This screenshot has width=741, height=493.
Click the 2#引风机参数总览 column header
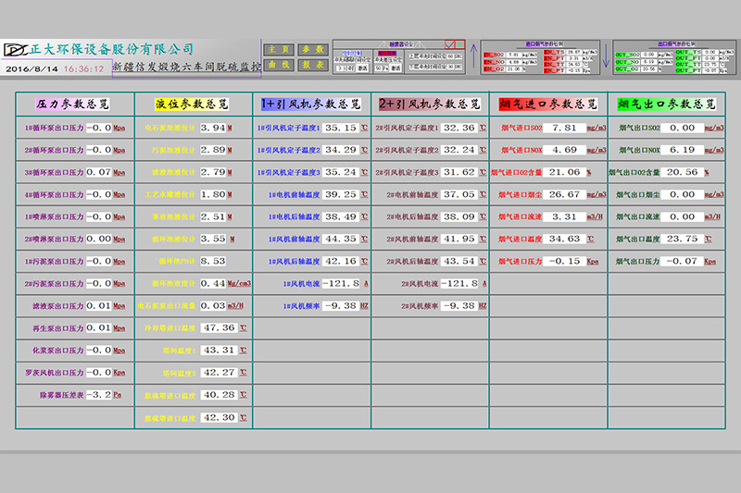click(430, 105)
